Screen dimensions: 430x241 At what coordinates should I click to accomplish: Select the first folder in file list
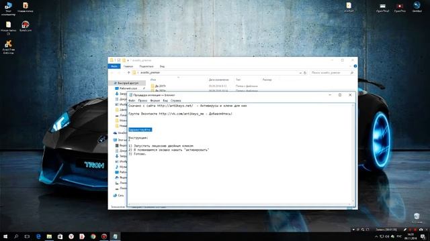[x=159, y=86]
